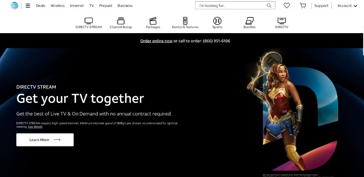The width and height of the screenshot is (364, 177).
Task: Click the Sports baseball icon
Action: pyautogui.click(x=217, y=21)
